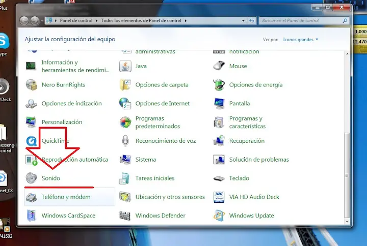Open the Sistema computer icon

click(125, 160)
